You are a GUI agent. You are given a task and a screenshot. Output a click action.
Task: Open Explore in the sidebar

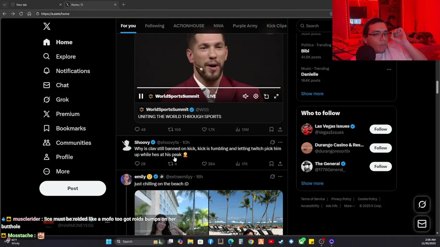59,57
